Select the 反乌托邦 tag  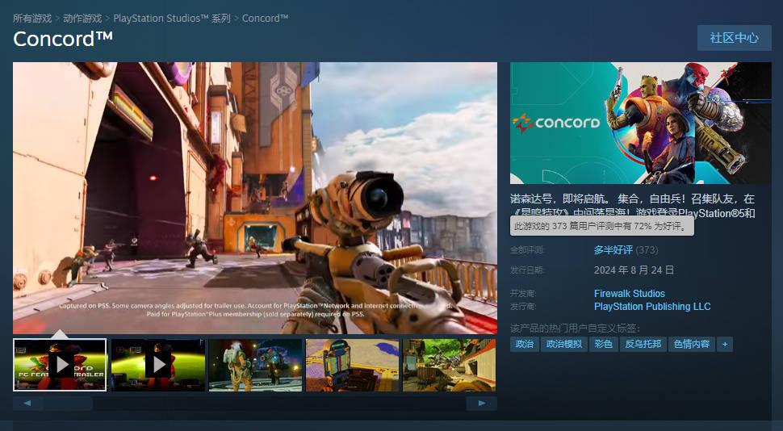(x=643, y=344)
